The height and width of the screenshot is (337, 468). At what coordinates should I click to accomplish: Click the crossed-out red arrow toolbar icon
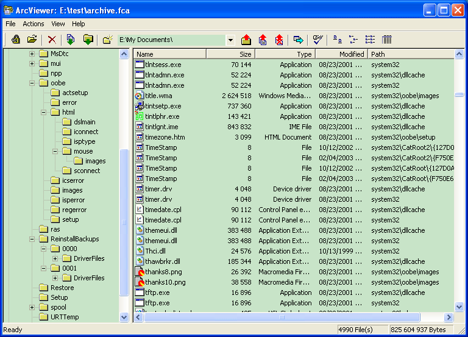pyautogui.click(x=279, y=40)
